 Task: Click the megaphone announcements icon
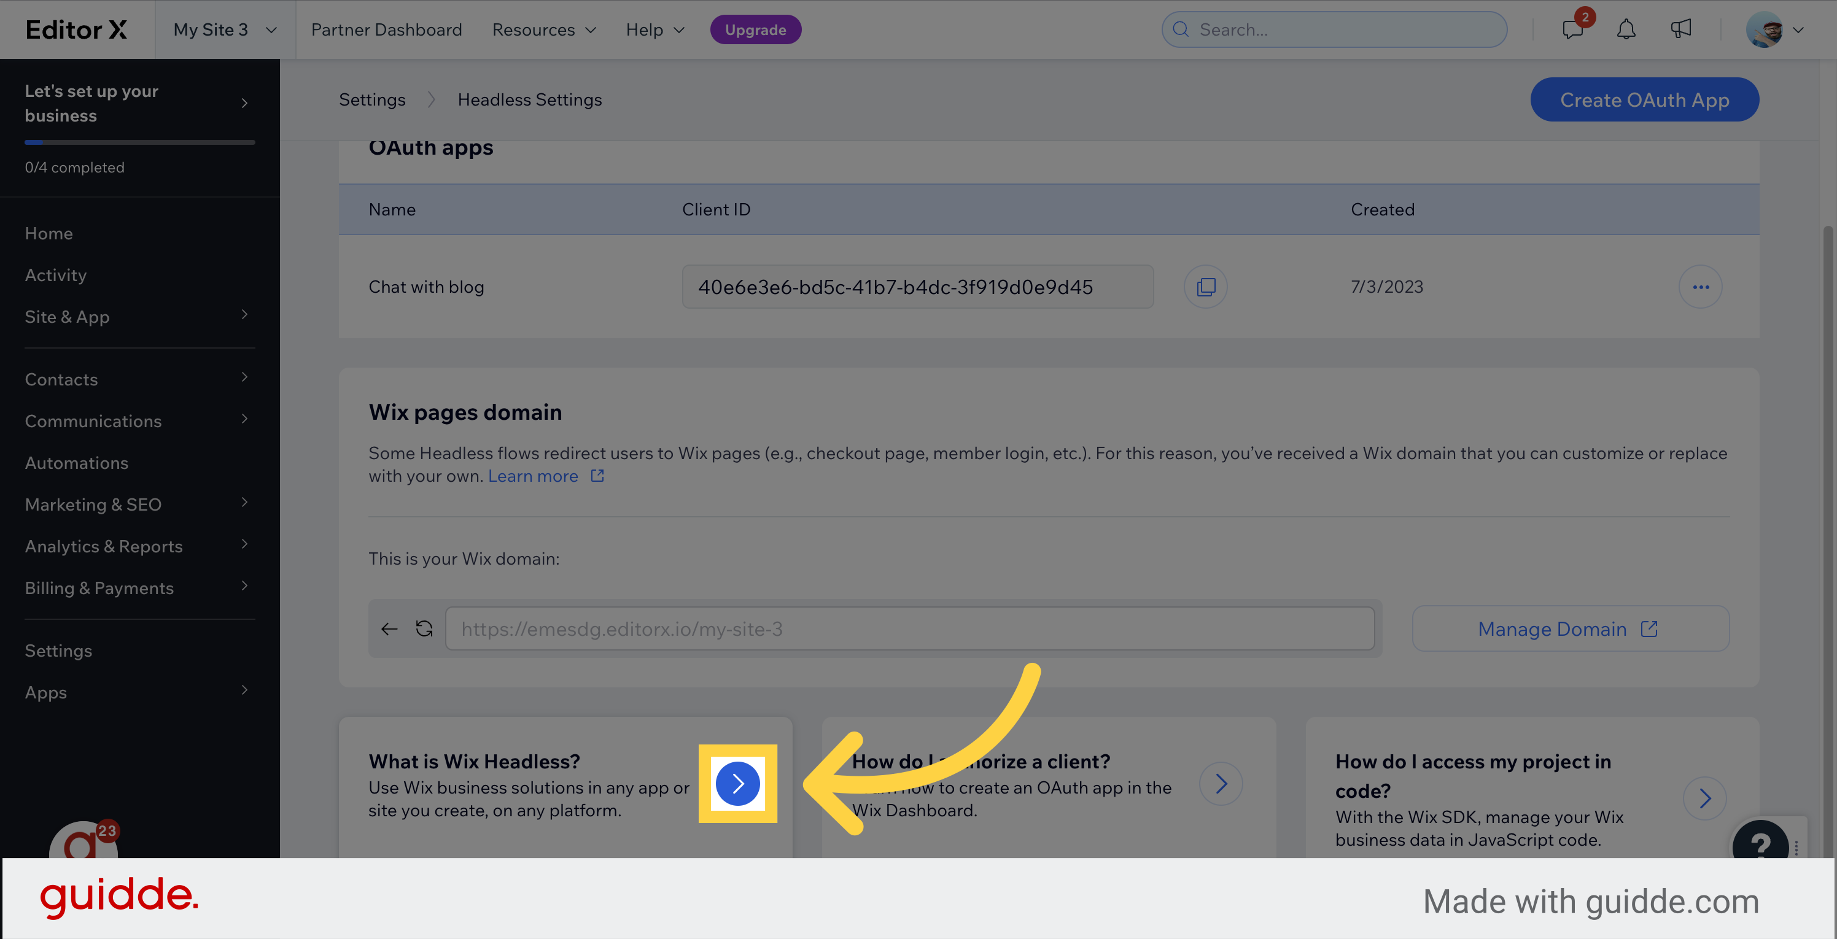pos(1681,29)
